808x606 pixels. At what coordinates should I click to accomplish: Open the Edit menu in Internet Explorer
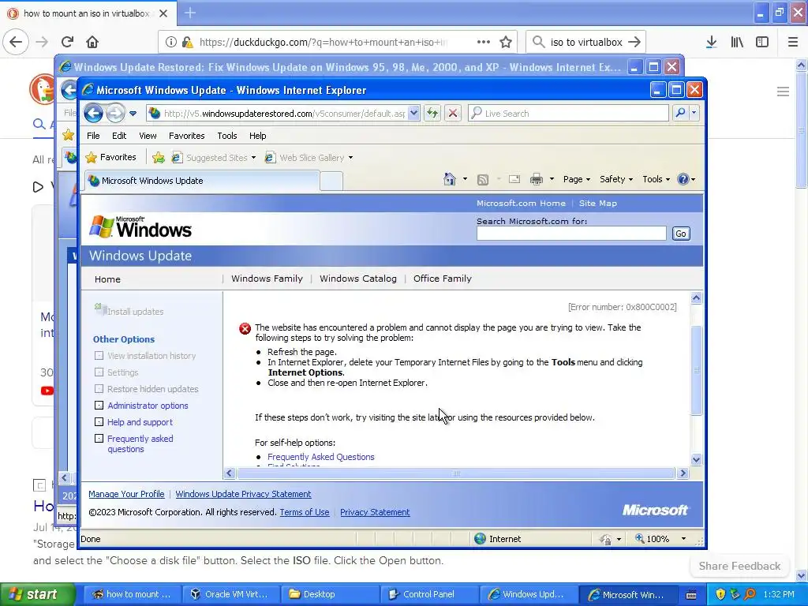[119, 136]
